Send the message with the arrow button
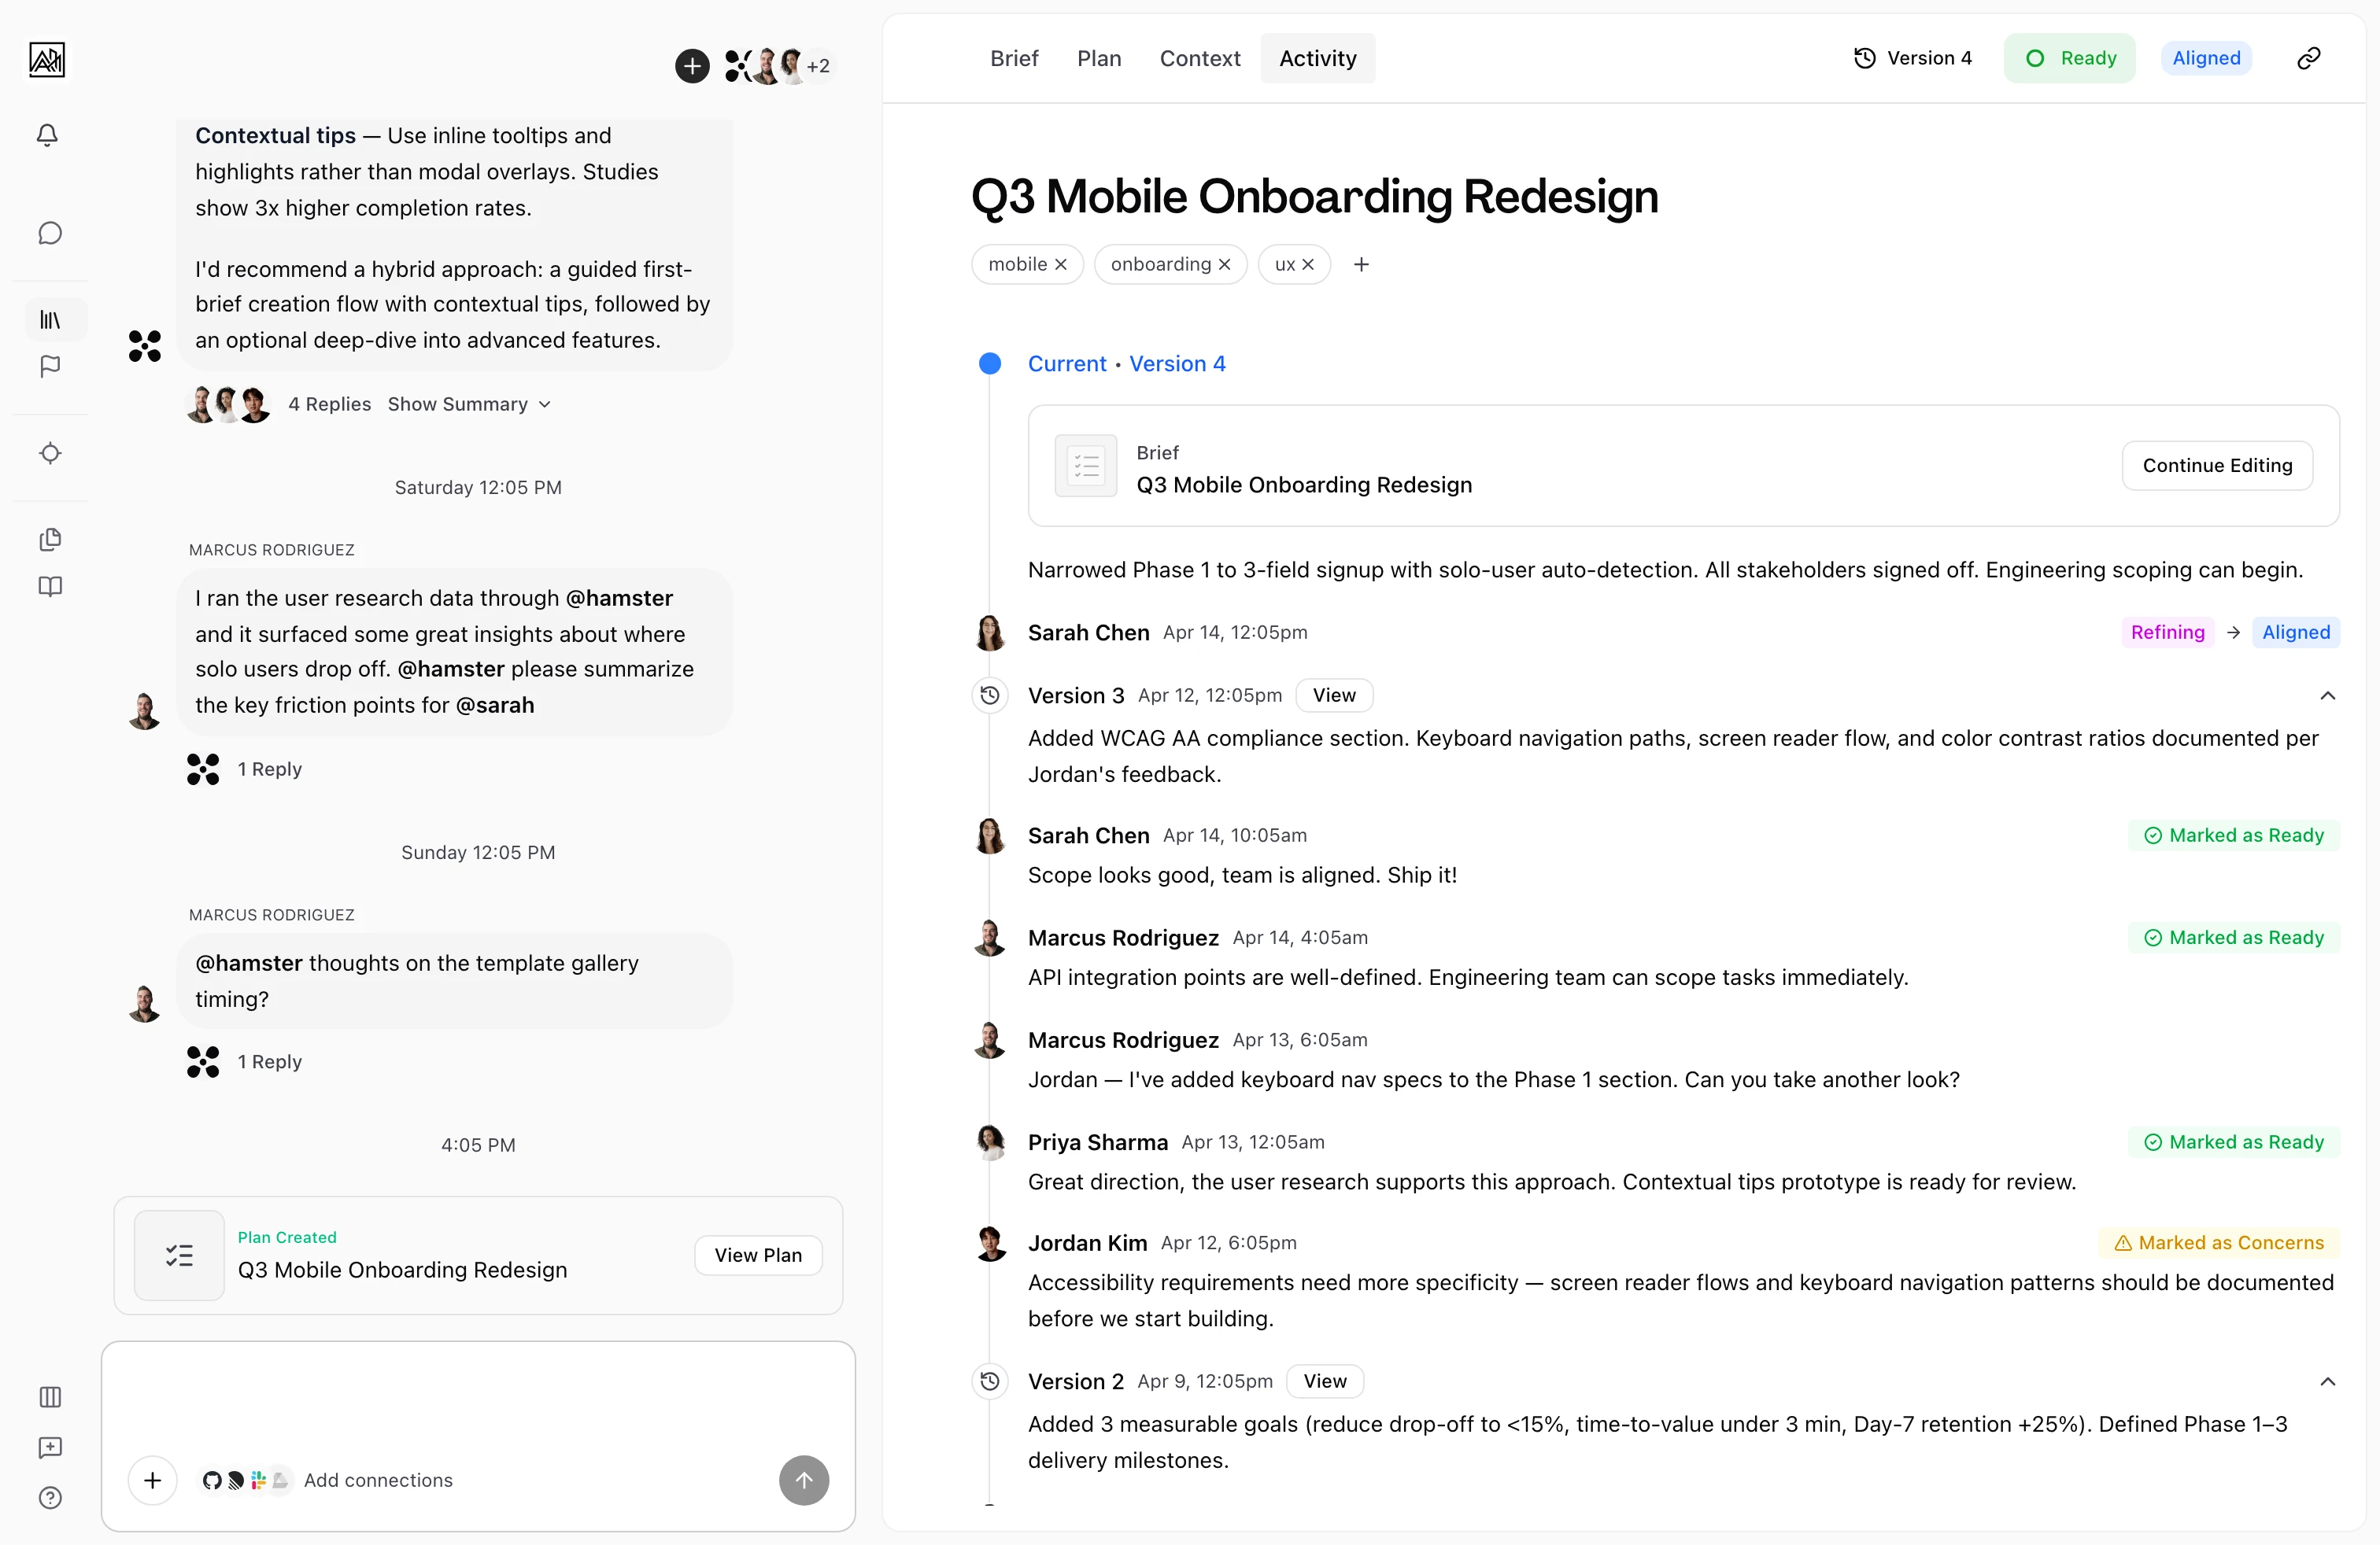The height and width of the screenshot is (1545, 2380). 803,1480
